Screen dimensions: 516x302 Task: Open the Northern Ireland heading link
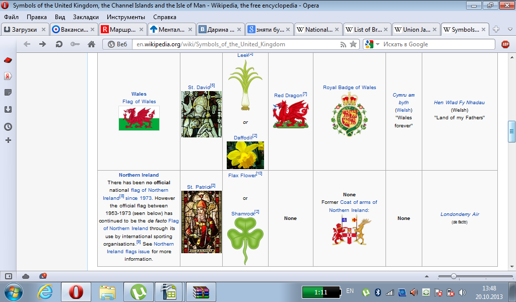click(139, 175)
